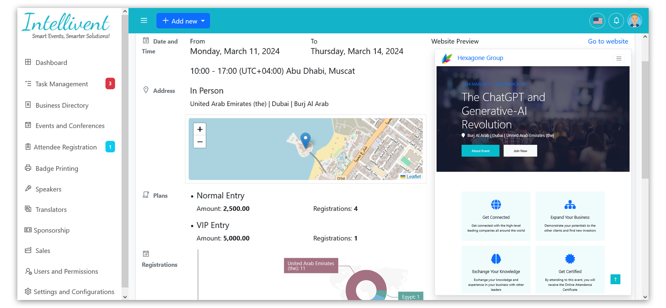
Task: Click the Address location pin icon
Action: coord(146,90)
